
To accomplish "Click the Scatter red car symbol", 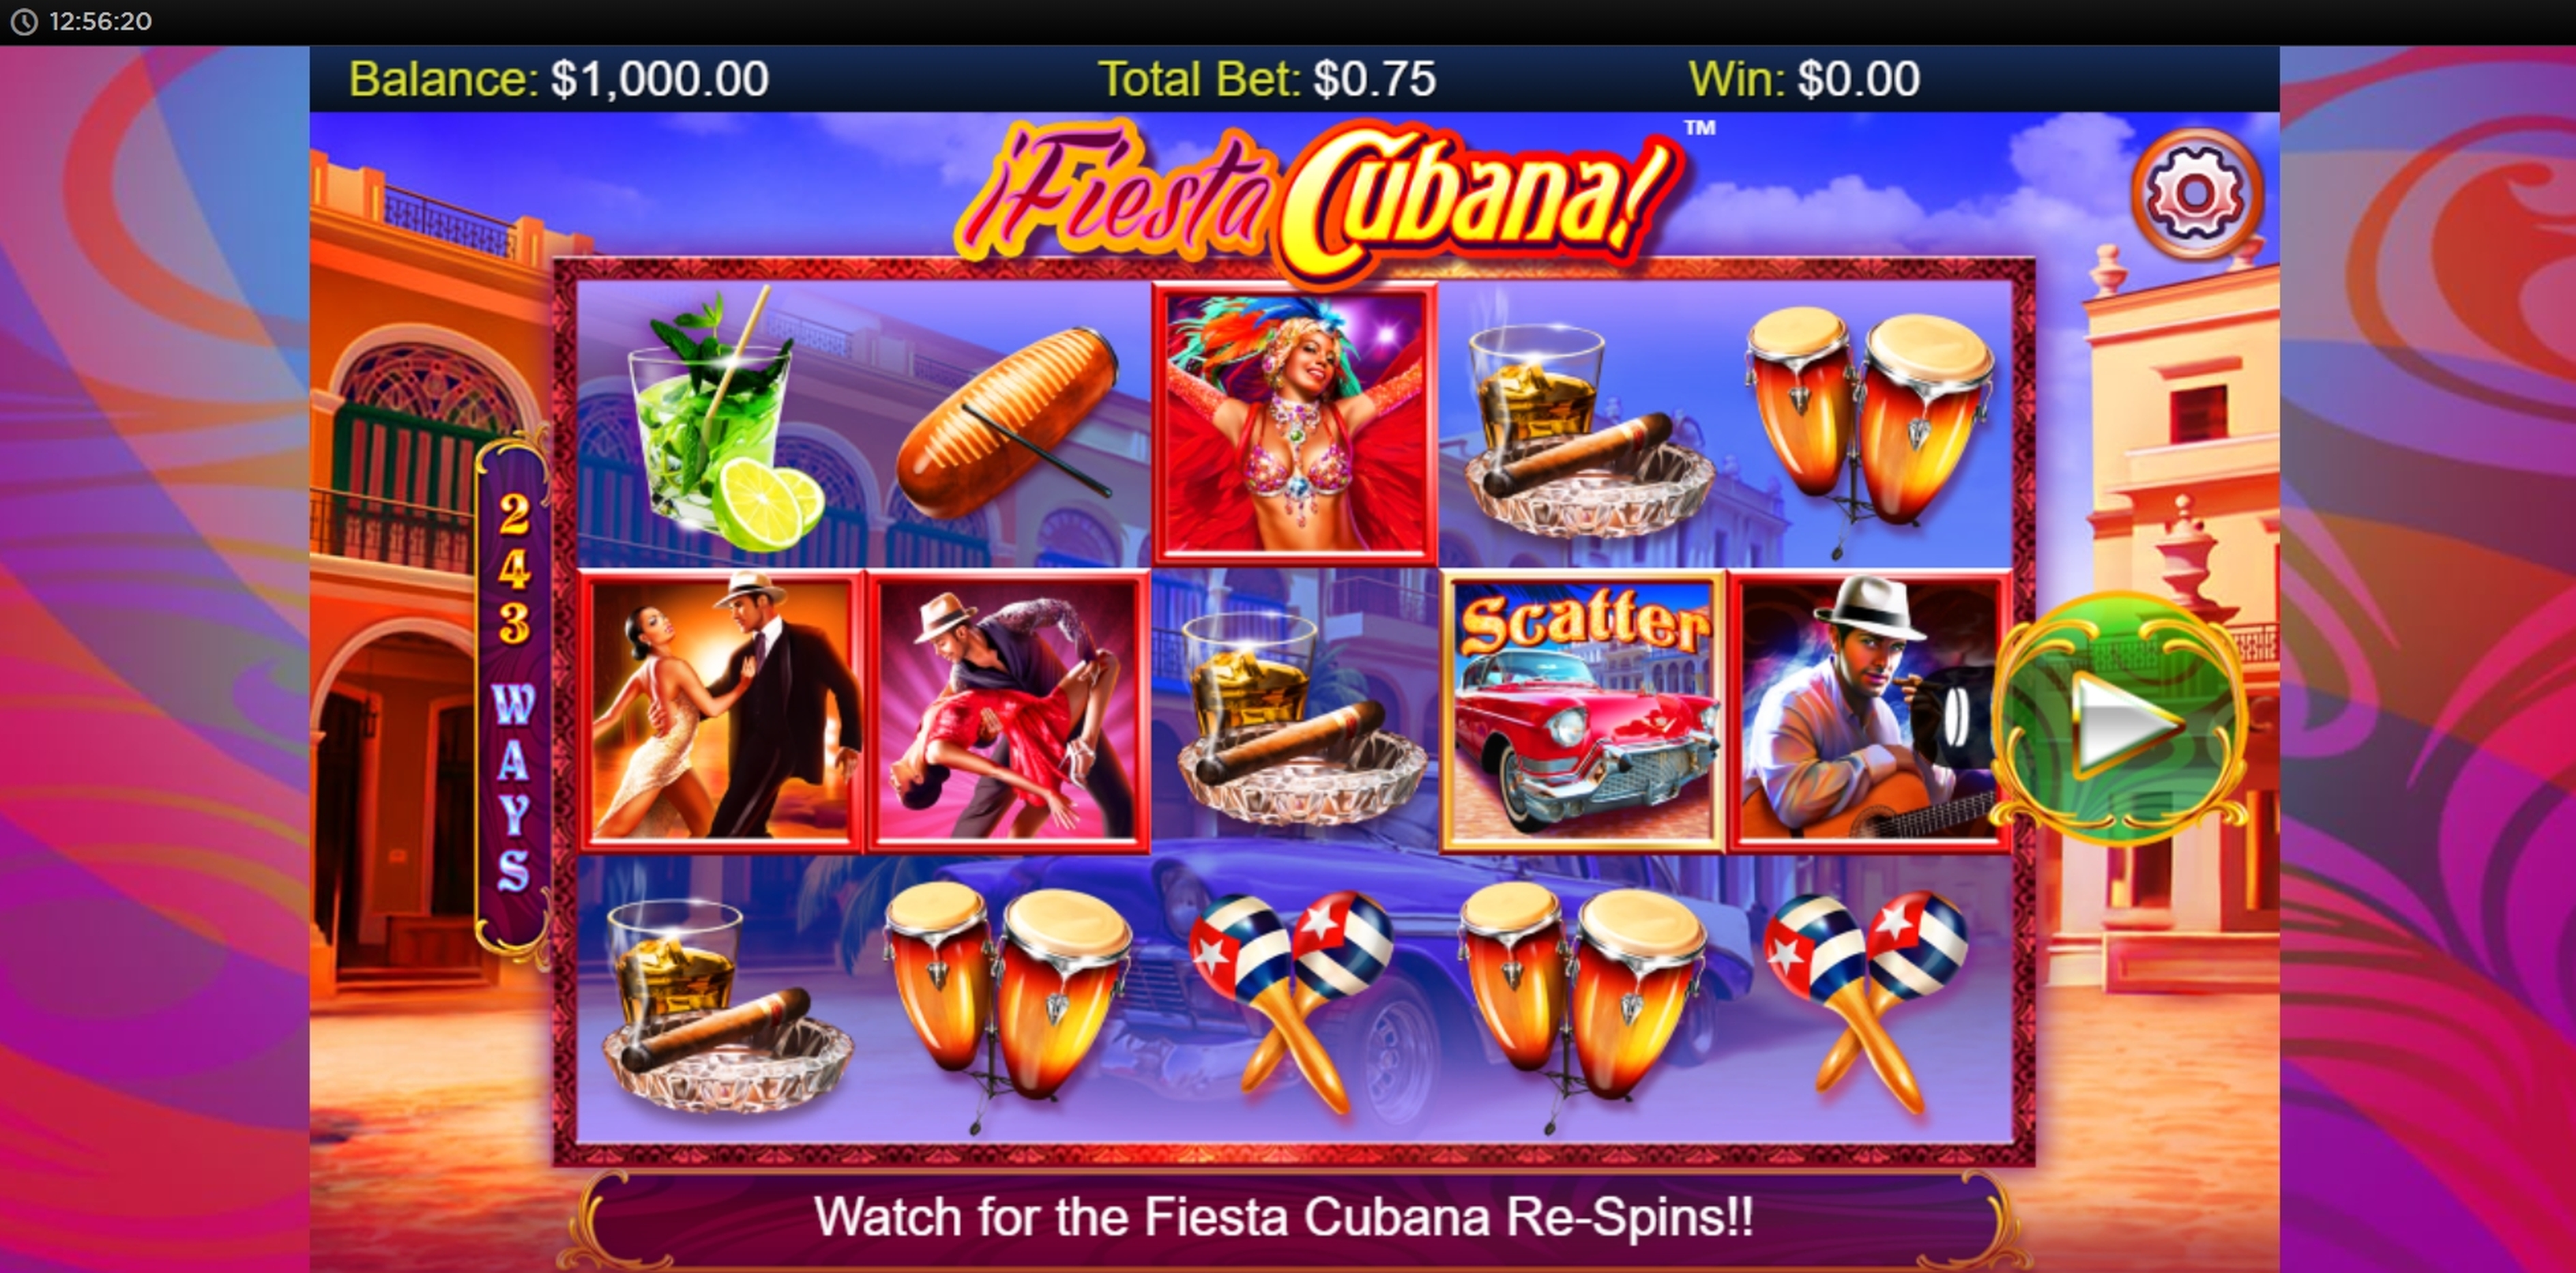I will [1582, 711].
